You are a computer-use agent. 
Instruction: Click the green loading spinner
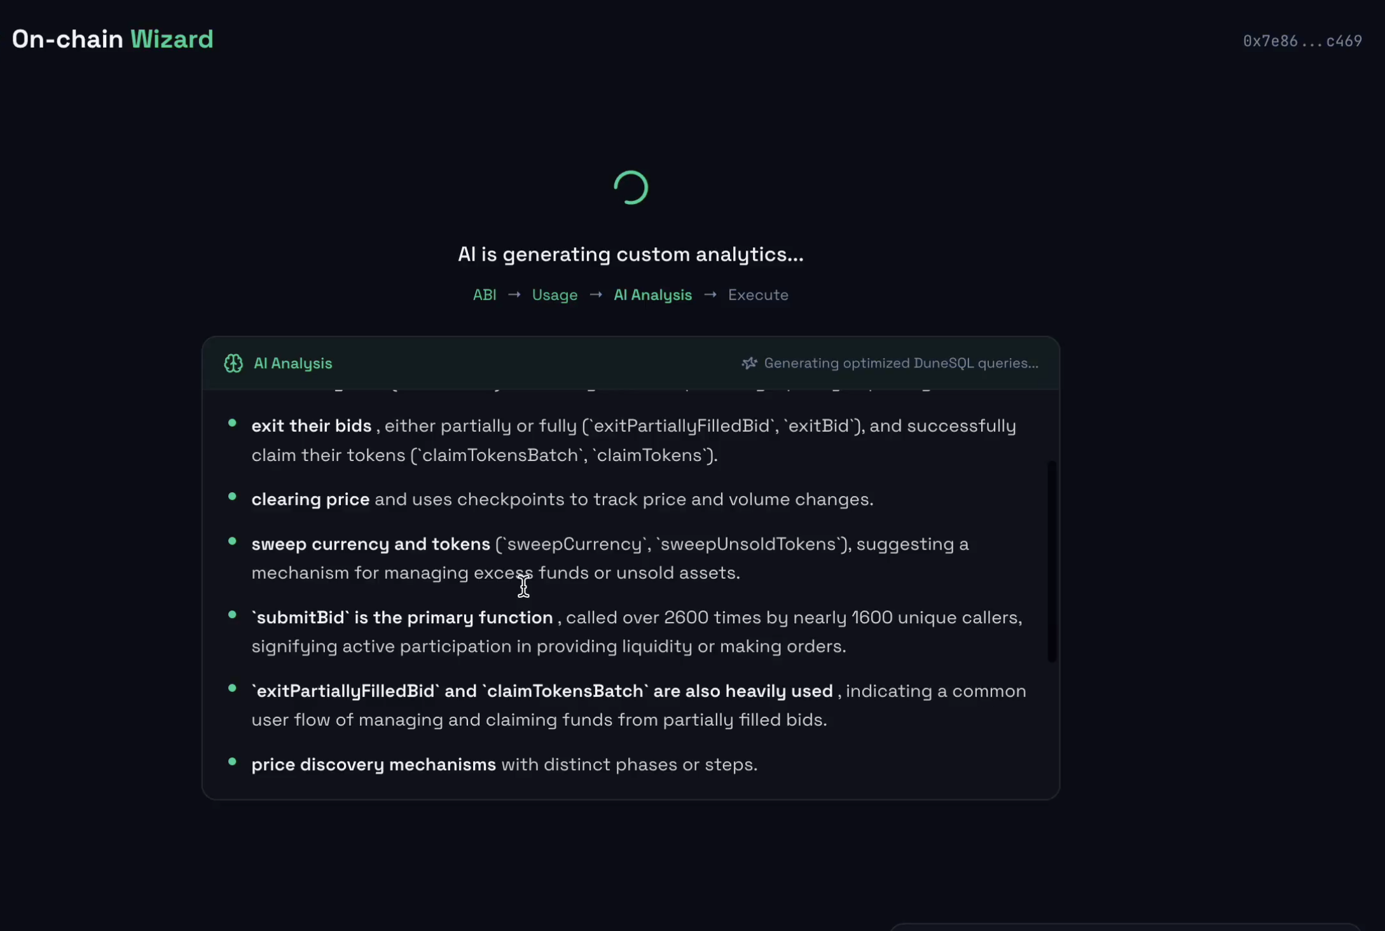(x=631, y=187)
